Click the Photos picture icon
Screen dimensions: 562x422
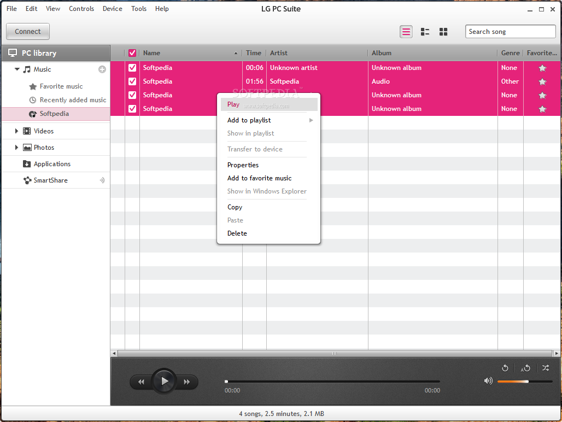click(x=27, y=148)
